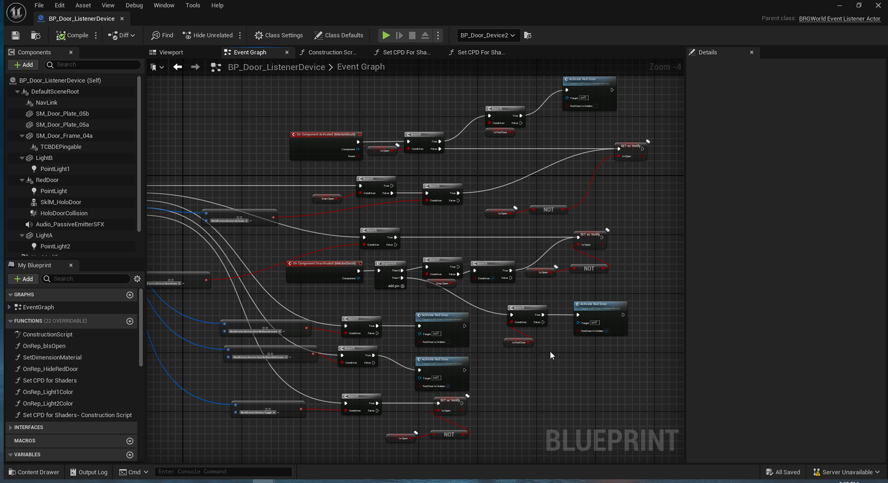Image resolution: width=888 pixels, height=483 pixels.
Task: Click the Save blueprint floppy icon
Action: tap(16, 36)
